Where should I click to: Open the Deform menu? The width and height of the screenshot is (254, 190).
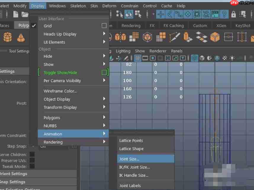pos(109,6)
